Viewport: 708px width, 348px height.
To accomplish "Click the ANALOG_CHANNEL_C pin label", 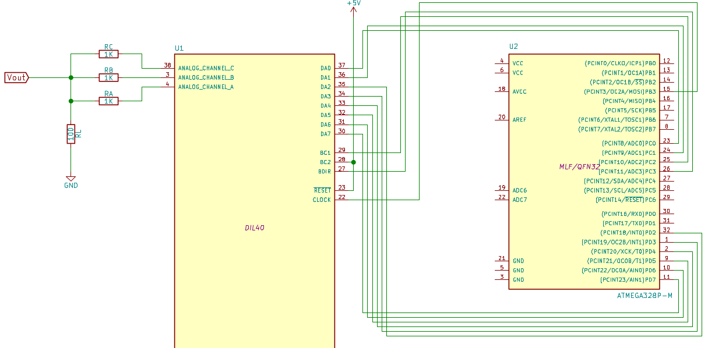I will pyautogui.click(x=206, y=68).
